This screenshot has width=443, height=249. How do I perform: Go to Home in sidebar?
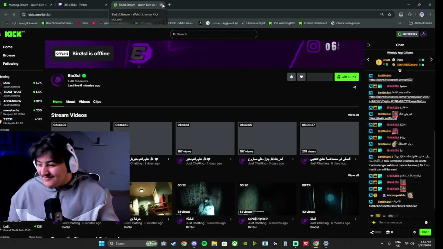[8, 47]
